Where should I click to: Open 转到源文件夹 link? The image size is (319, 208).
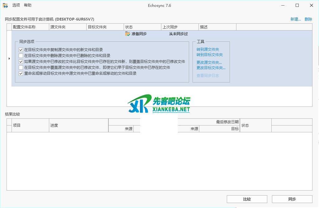[x=207, y=50]
